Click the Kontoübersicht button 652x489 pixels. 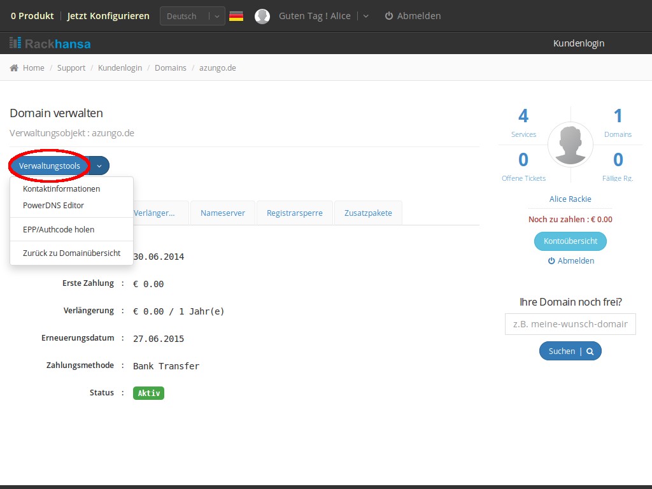[x=570, y=241]
